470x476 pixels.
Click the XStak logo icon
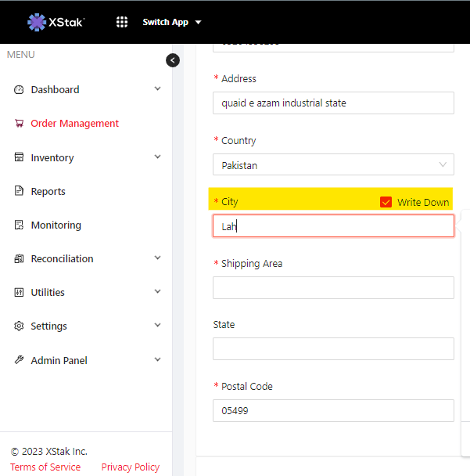click(x=36, y=22)
